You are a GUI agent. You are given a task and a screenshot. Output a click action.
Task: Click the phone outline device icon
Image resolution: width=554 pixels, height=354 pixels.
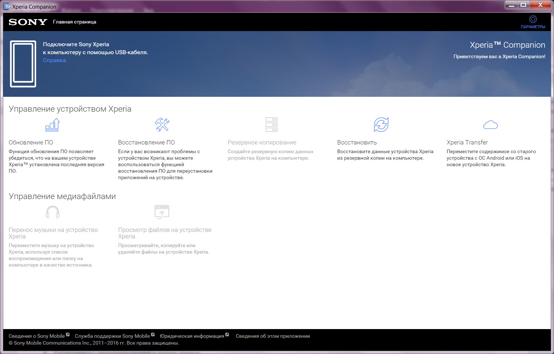point(23,64)
